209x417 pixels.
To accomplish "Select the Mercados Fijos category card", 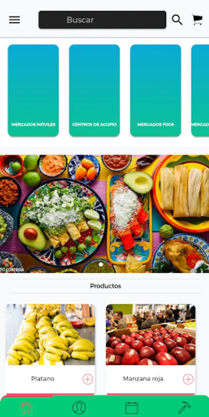I will click(156, 90).
